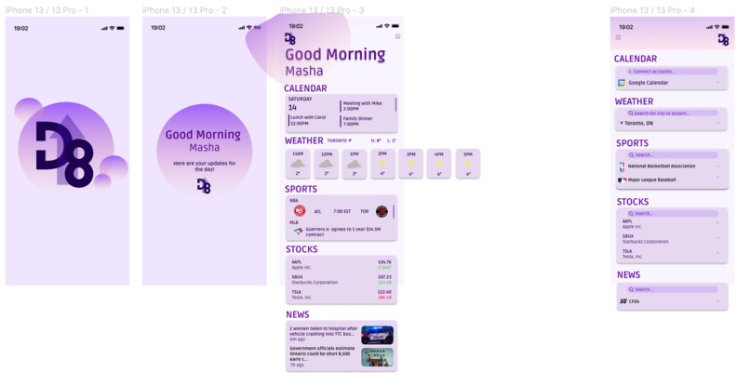Expand the SBUX row arrow in settings
Image resolution: width=750 pixels, height=386 pixels.
[x=718, y=238]
